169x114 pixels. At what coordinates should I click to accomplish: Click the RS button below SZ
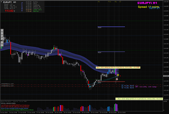tap(2, 33)
